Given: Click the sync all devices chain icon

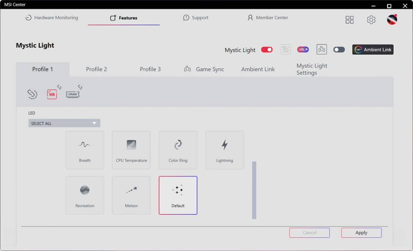Looking at the screenshot, I should (33, 94).
